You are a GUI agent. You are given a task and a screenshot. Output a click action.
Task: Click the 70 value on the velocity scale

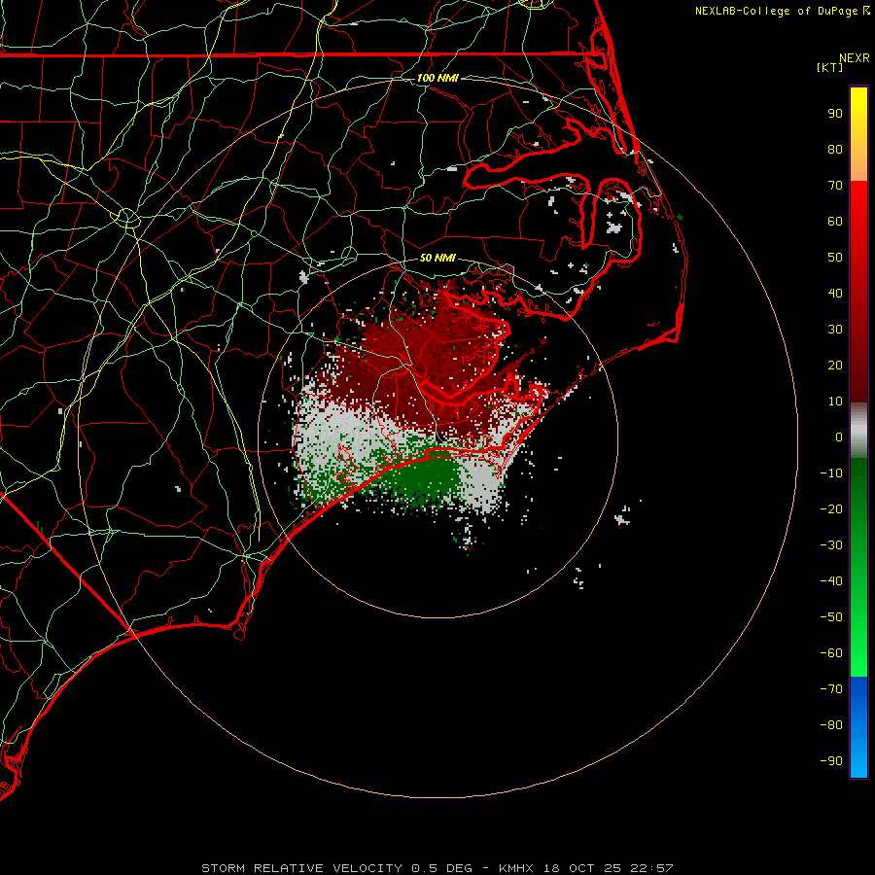coord(835,186)
